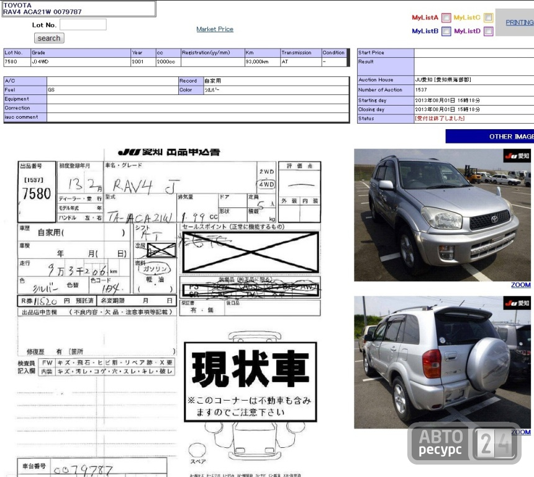Check the MyListD checkbox
The image size is (534, 477).
point(489,31)
